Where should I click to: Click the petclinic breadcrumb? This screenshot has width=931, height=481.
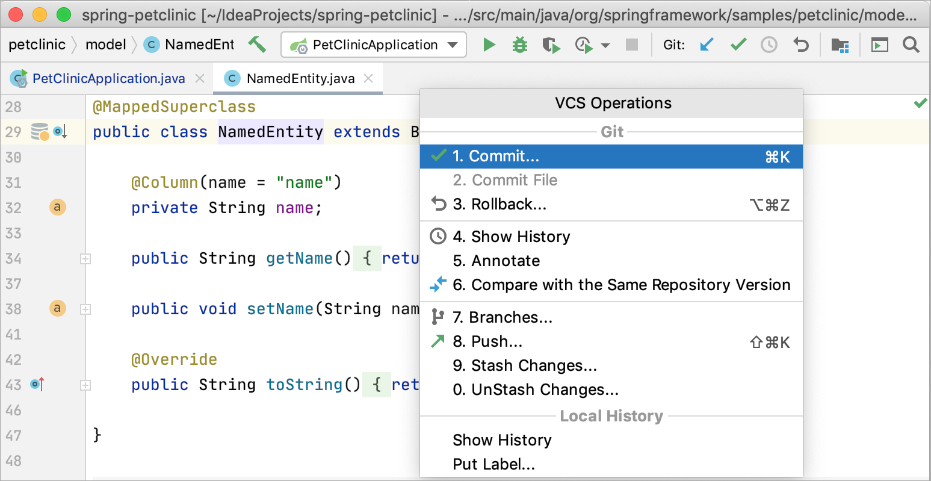[37, 45]
